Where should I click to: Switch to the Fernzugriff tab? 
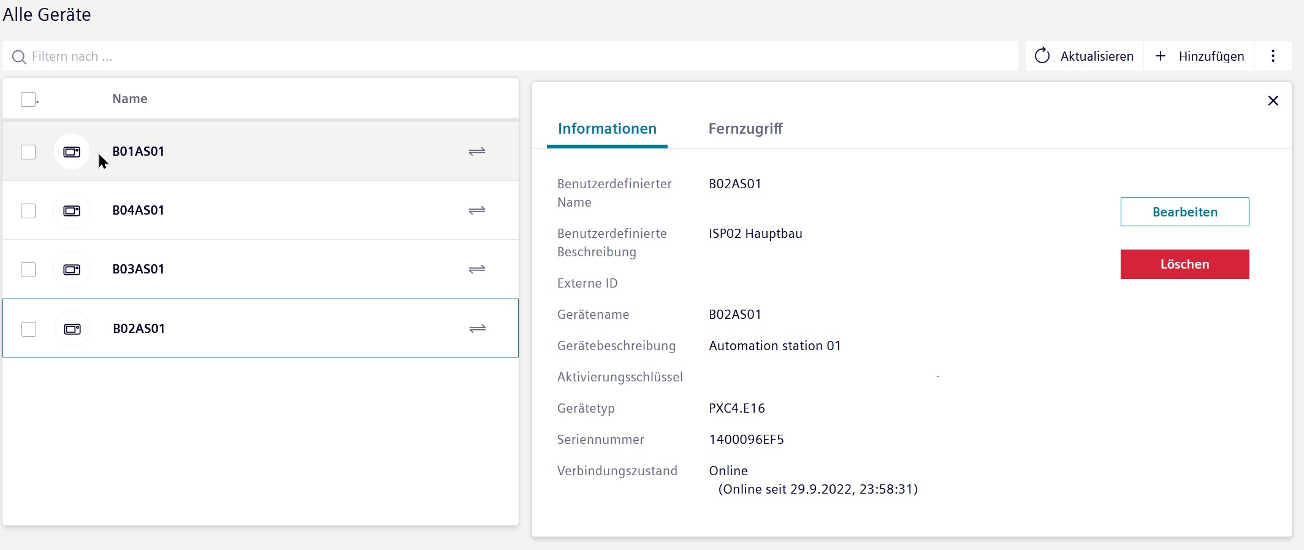pos(745,129)
